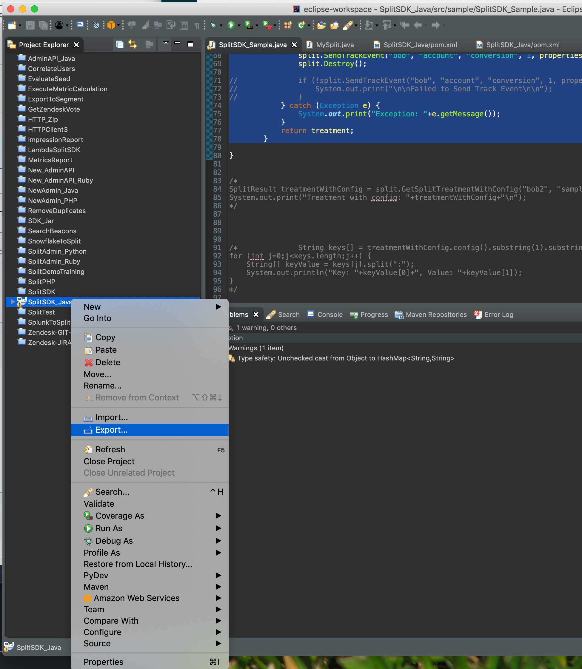
Task: Collapse all projects in Project Explorer
Action: pyautogui.click(x=119, y=44)
